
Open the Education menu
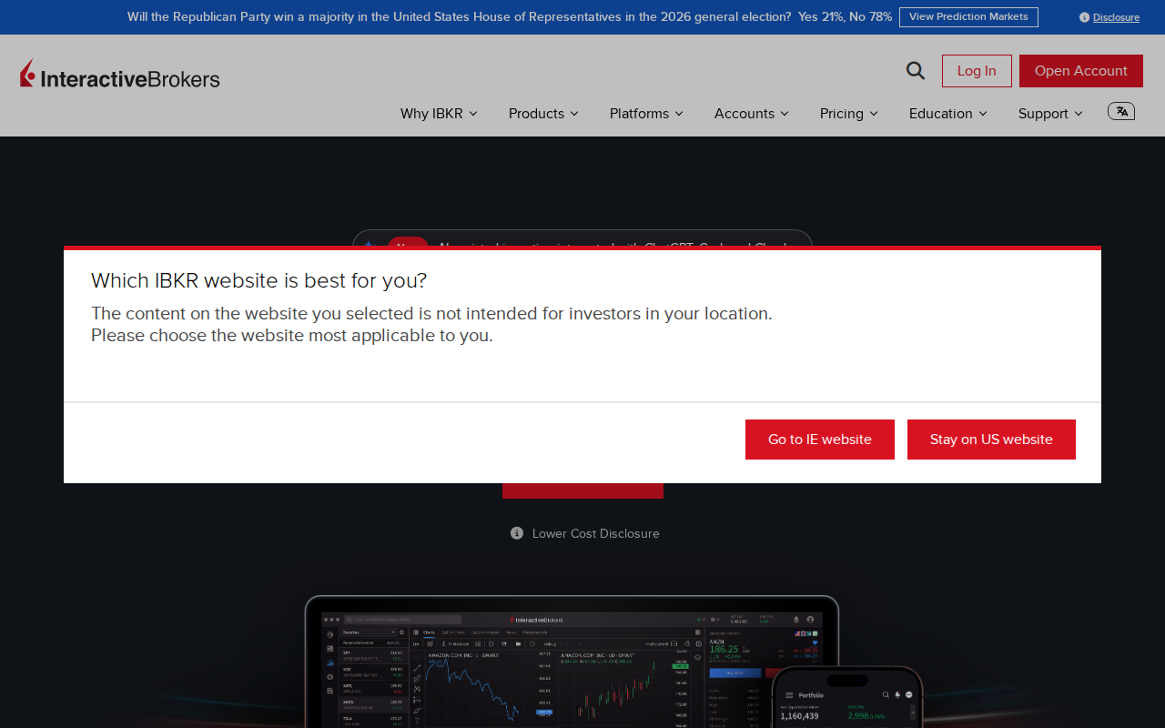[x=947, y=114]
